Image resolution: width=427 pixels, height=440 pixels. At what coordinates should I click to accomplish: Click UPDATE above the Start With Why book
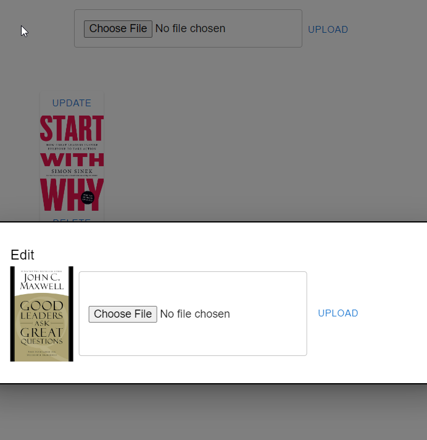72,103
